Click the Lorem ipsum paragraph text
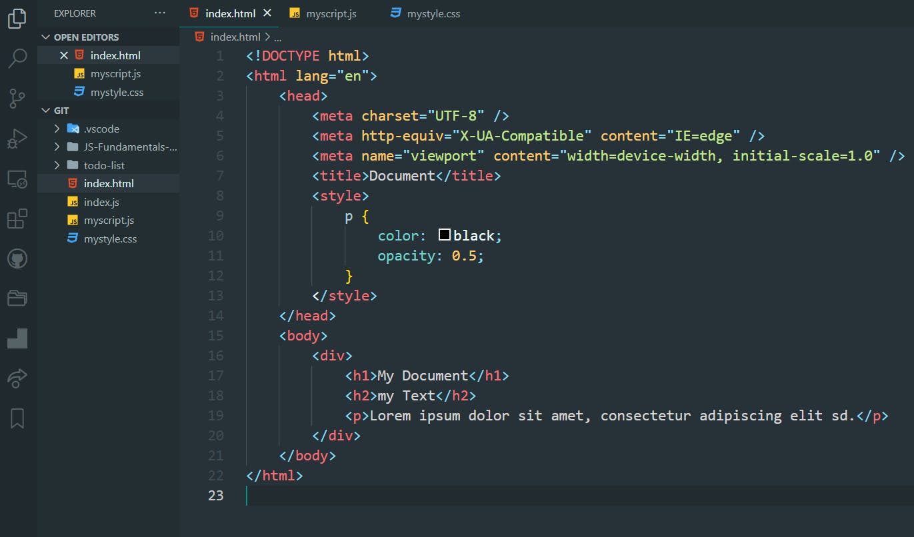This screenshot has height=537, width=914. click(612, 415)
